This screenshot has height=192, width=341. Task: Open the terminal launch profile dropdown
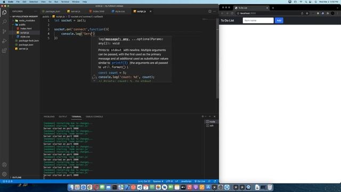click(206, 116)
